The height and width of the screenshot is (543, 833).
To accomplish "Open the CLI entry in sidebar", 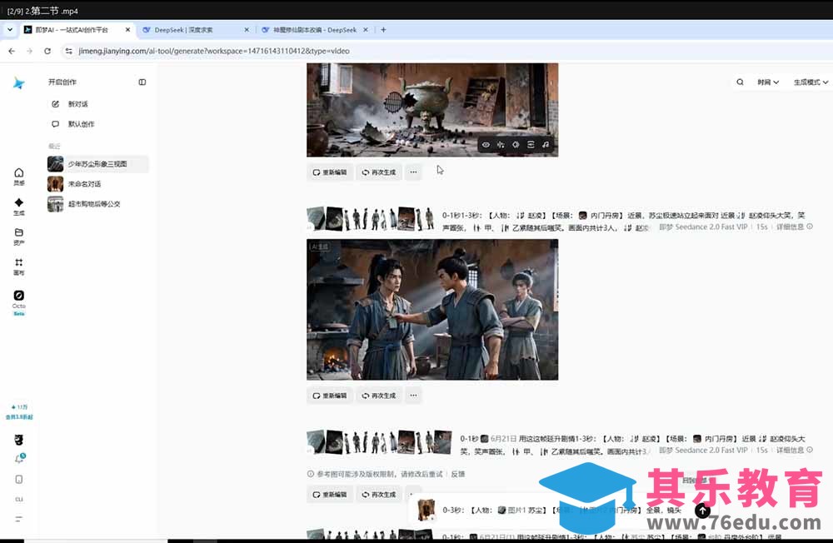I will click(x=18, y=500).
